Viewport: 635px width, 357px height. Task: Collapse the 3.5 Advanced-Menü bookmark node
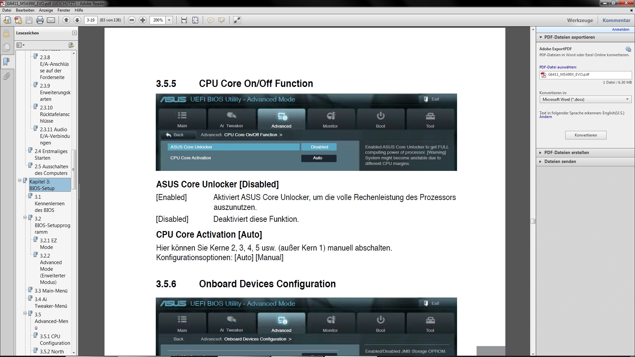tap(25, 313)
